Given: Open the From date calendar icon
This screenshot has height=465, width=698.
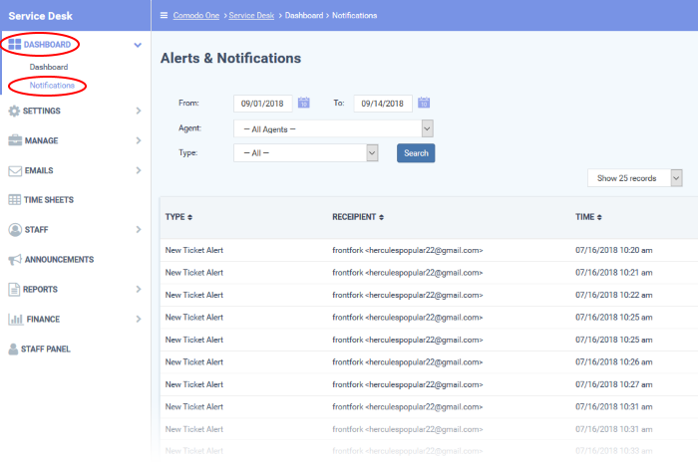Looking at the screenshot, I should (x=304, y=103).
